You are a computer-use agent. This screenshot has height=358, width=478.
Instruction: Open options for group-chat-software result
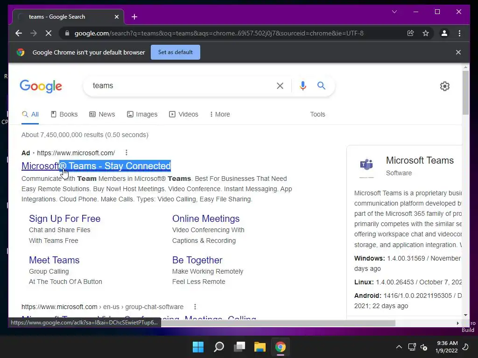195,307
